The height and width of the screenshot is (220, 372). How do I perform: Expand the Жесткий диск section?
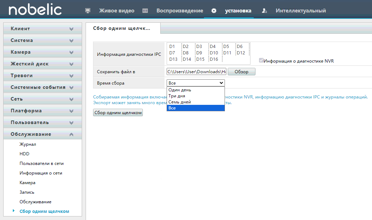click(x=43, y=64)
